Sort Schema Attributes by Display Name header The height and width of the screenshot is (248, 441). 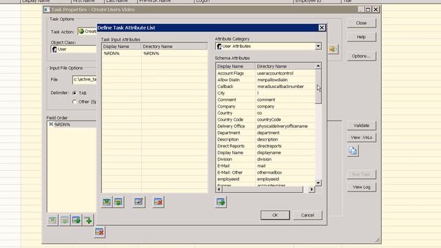coord(236,66)
